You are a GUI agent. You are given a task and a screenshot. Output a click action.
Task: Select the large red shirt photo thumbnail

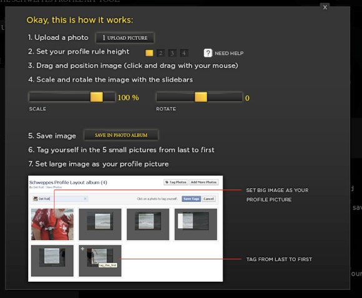tap(52, 224)
